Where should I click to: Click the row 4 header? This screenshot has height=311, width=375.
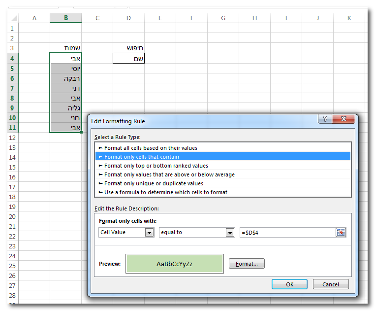[12, 58]
